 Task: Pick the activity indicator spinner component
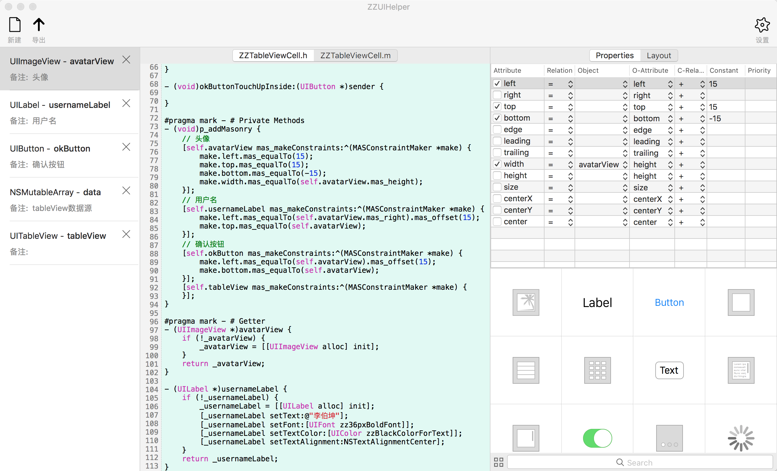(x=741, y=438)
